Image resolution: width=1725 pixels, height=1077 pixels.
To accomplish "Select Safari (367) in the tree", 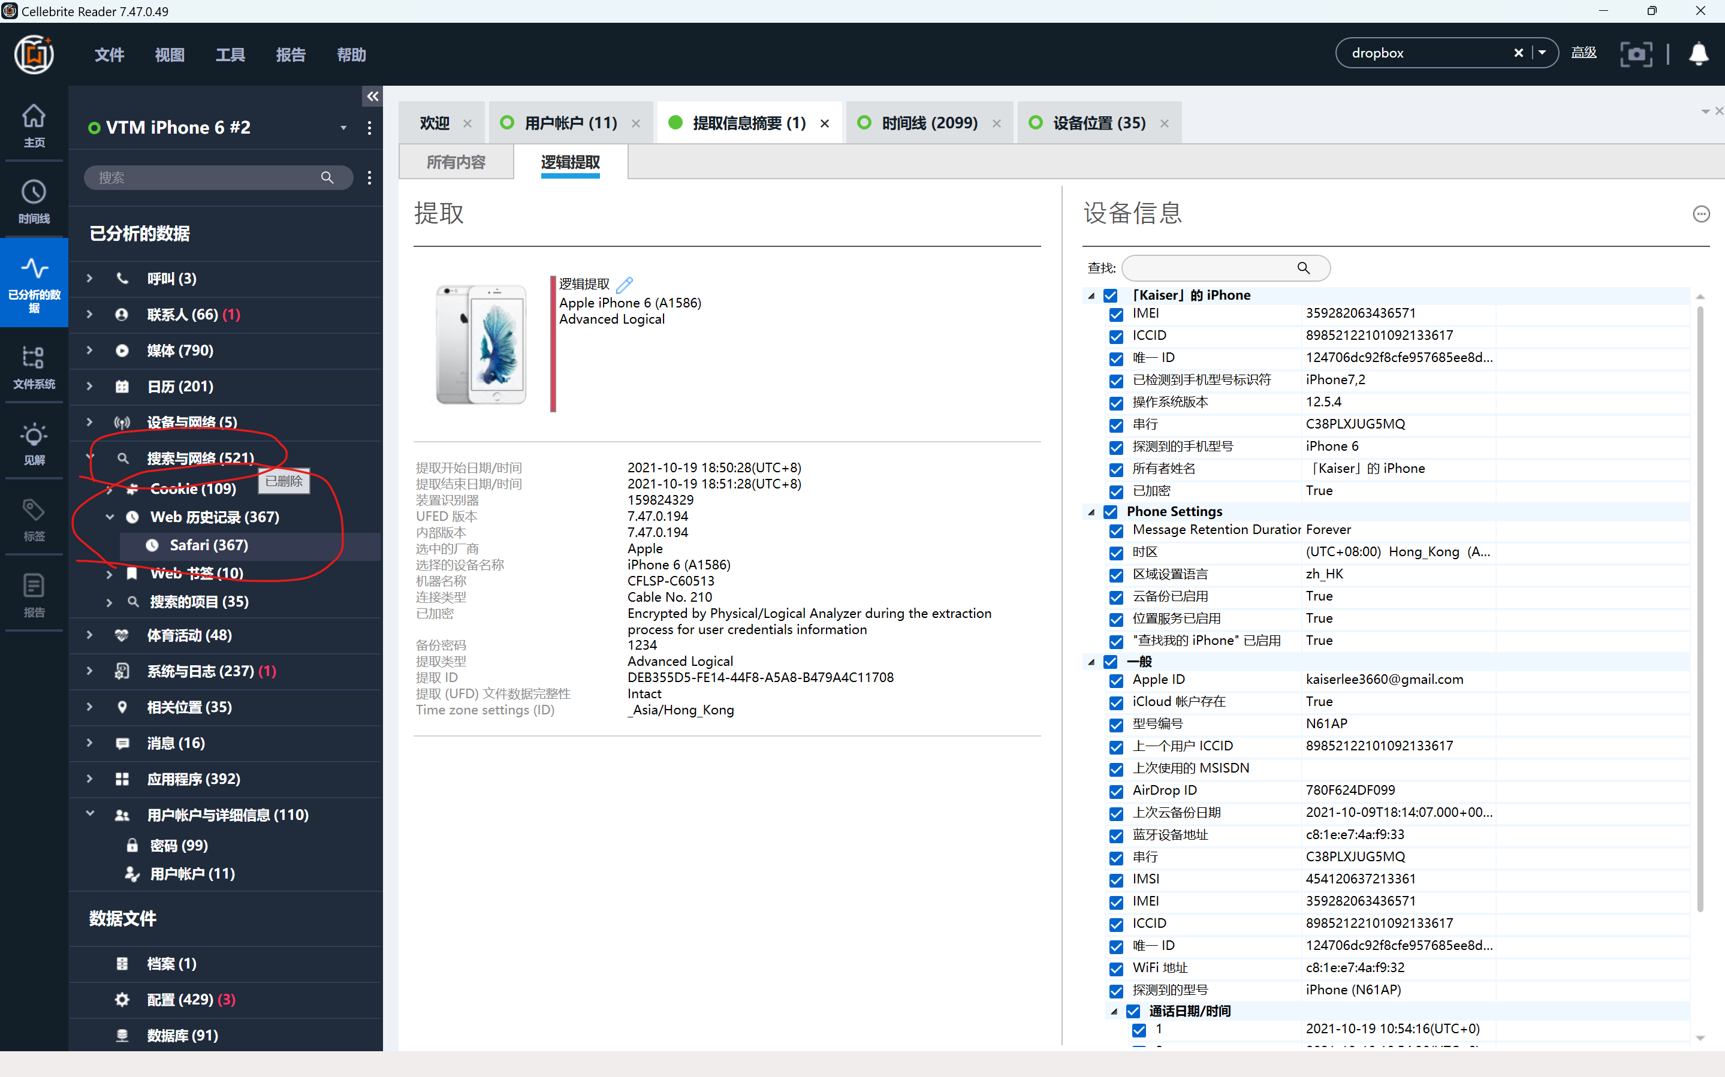I will click(x=209, y=545).
